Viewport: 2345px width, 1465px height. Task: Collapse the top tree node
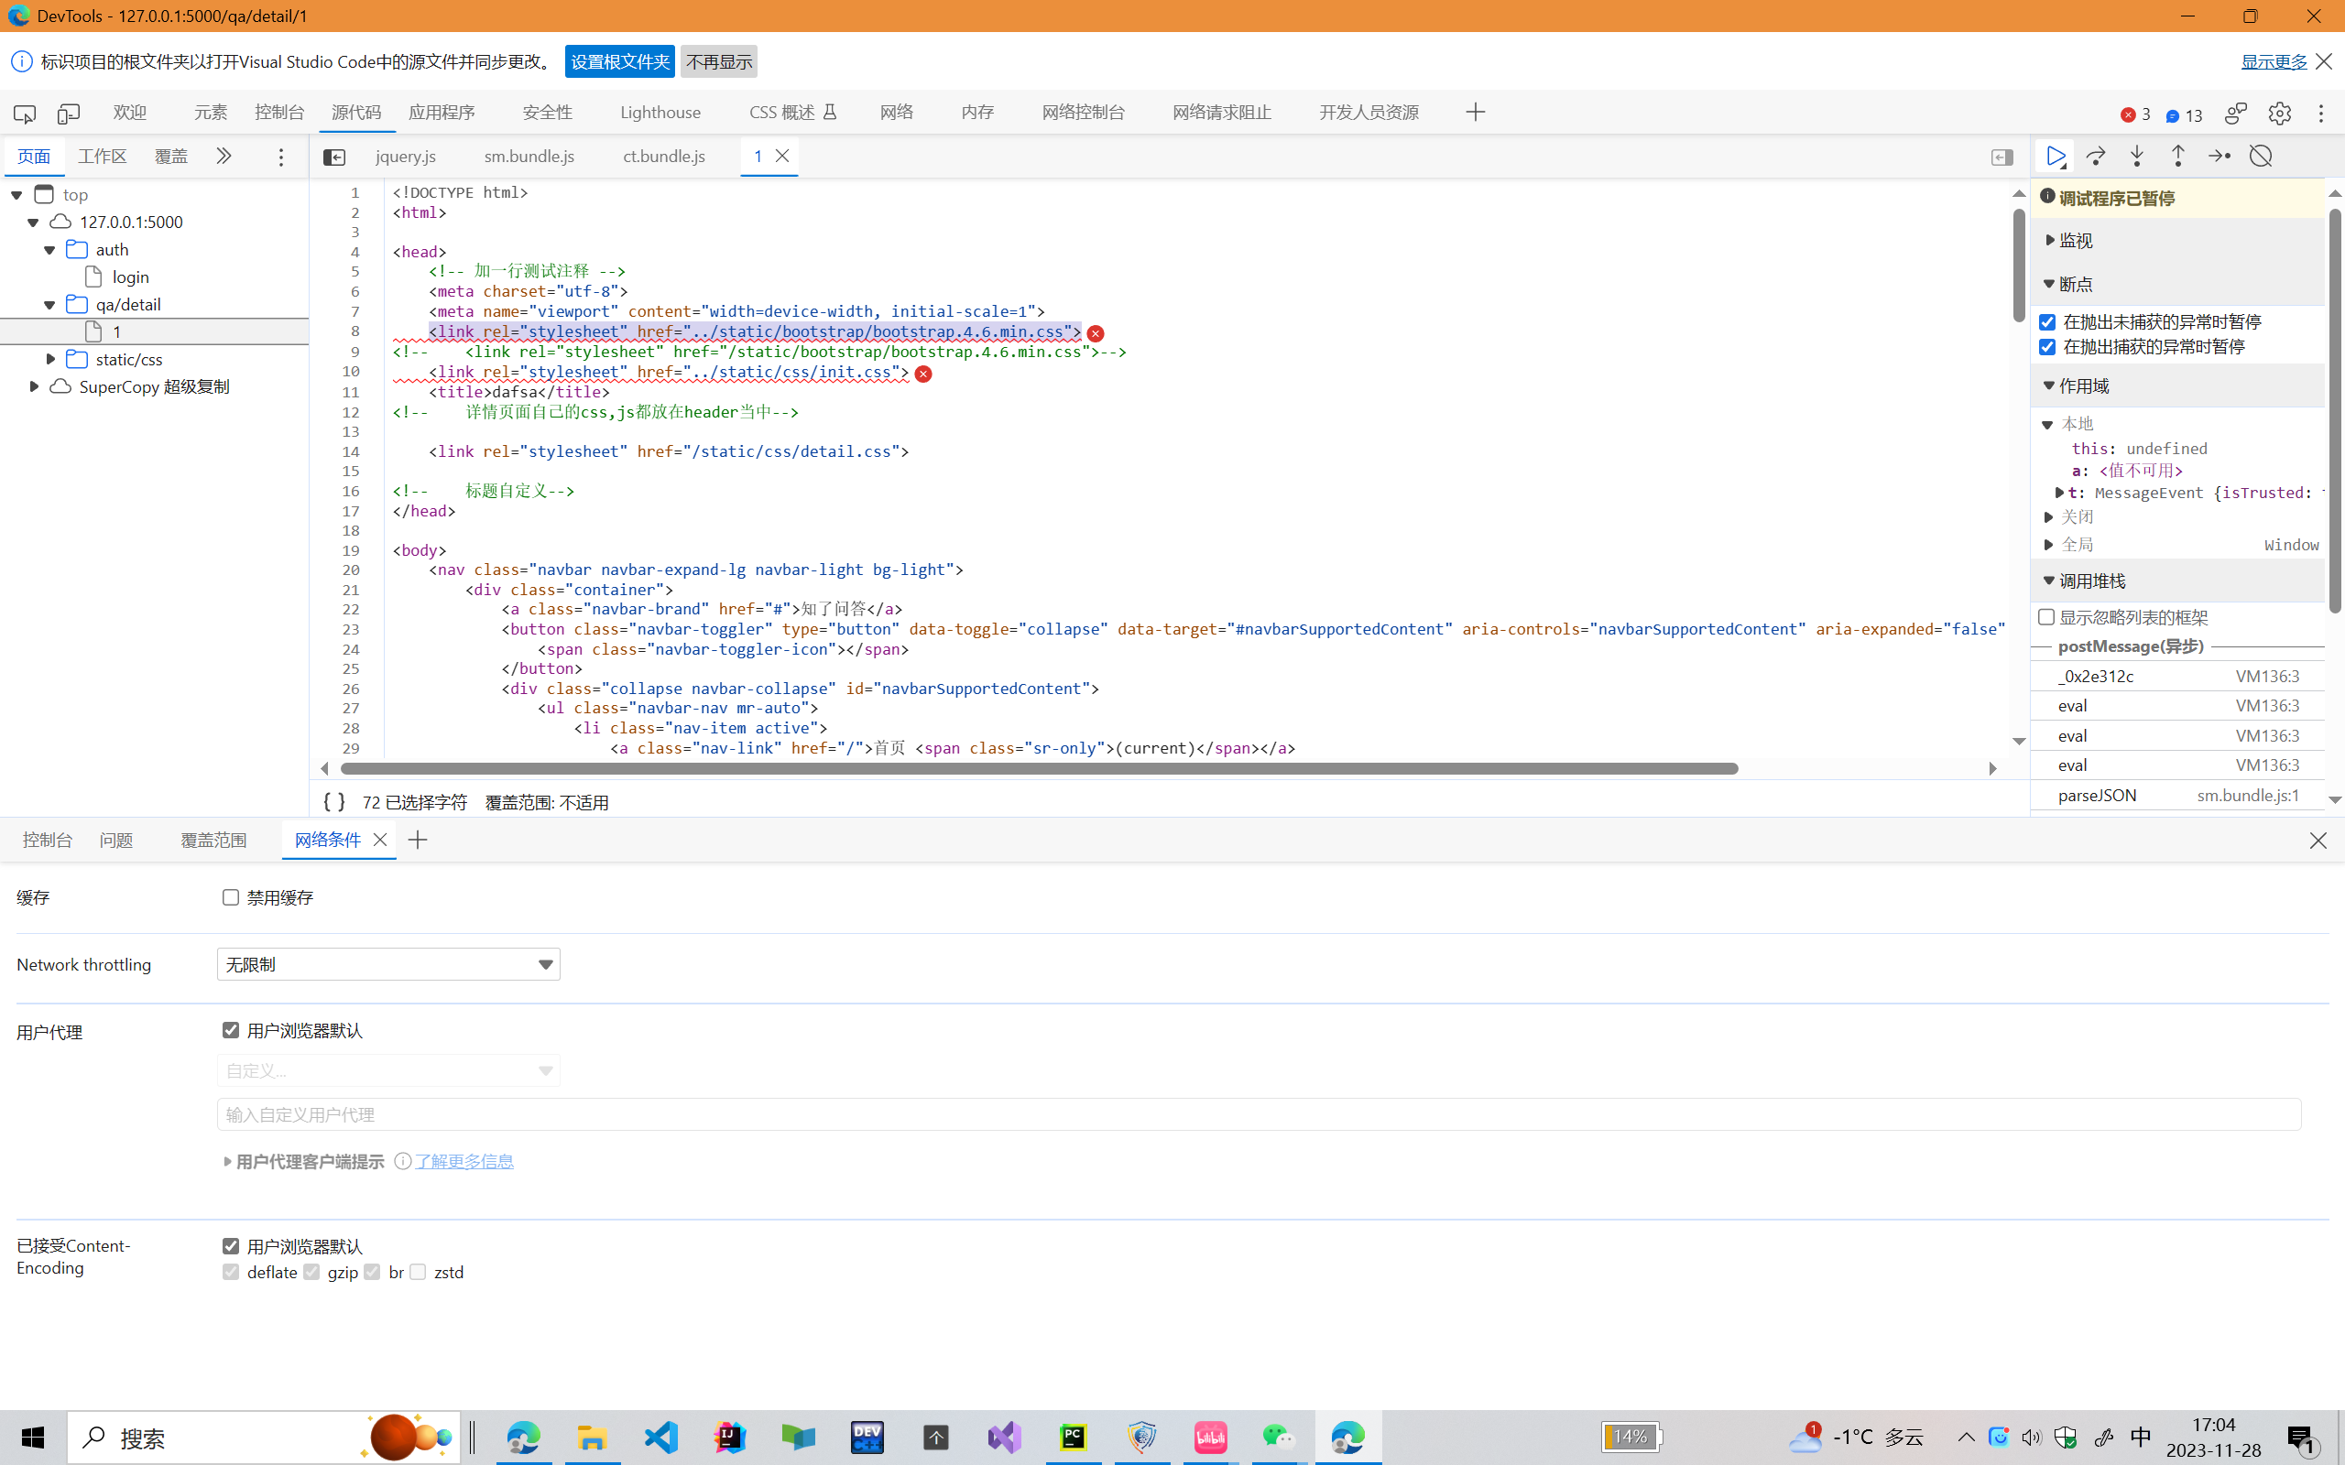[16, 195]
